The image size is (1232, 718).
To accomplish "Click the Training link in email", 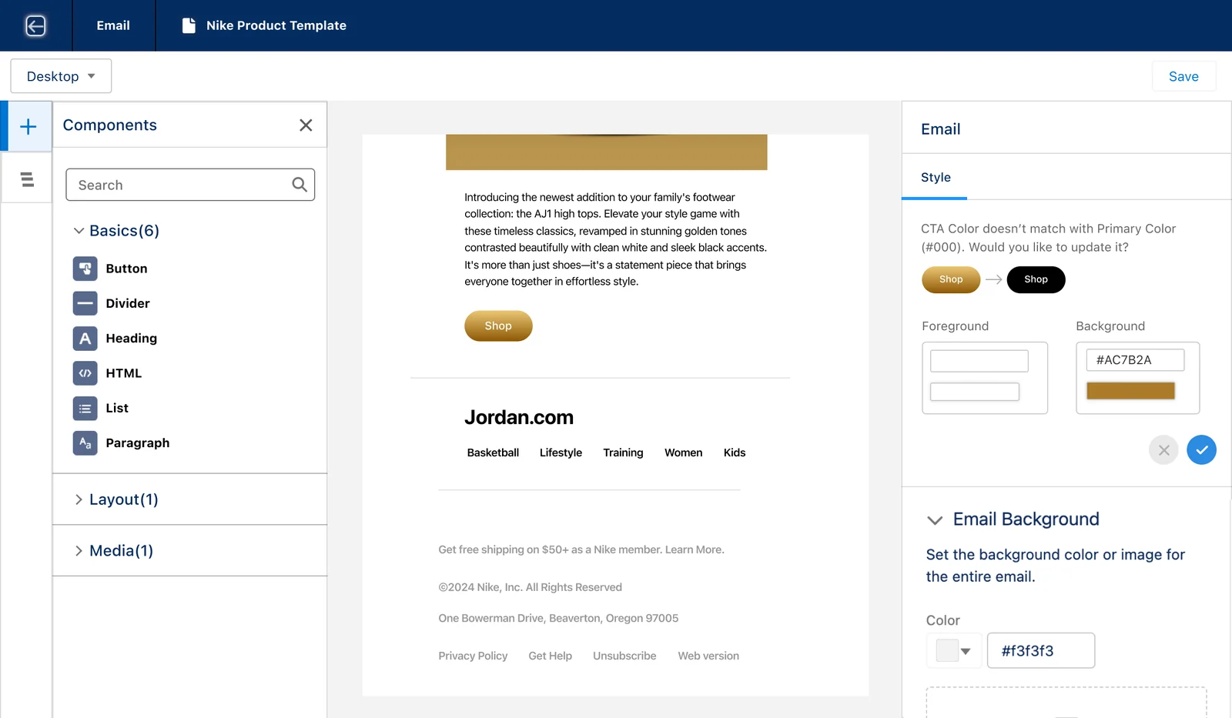I will click(x=623, y=453).
